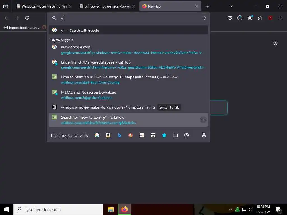Select Search for "how to contry" wikihow suggestion
This screenshot has height=215, width=287.
click(128, 120)
